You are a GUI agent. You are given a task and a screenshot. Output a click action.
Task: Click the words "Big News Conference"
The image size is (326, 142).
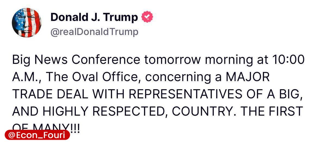click(76, 60)
